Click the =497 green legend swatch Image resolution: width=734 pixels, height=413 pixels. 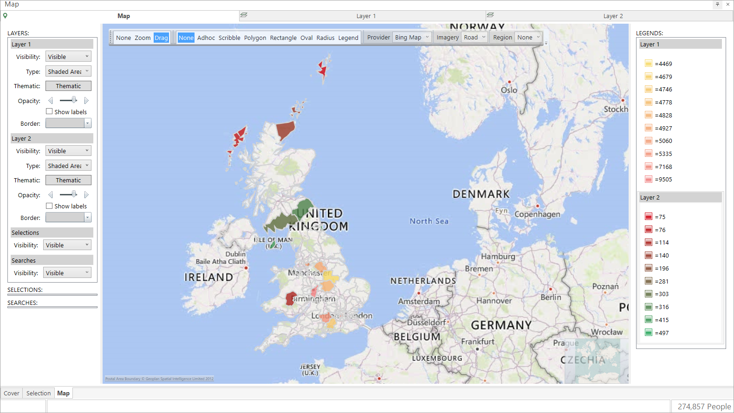click(649, 333)
